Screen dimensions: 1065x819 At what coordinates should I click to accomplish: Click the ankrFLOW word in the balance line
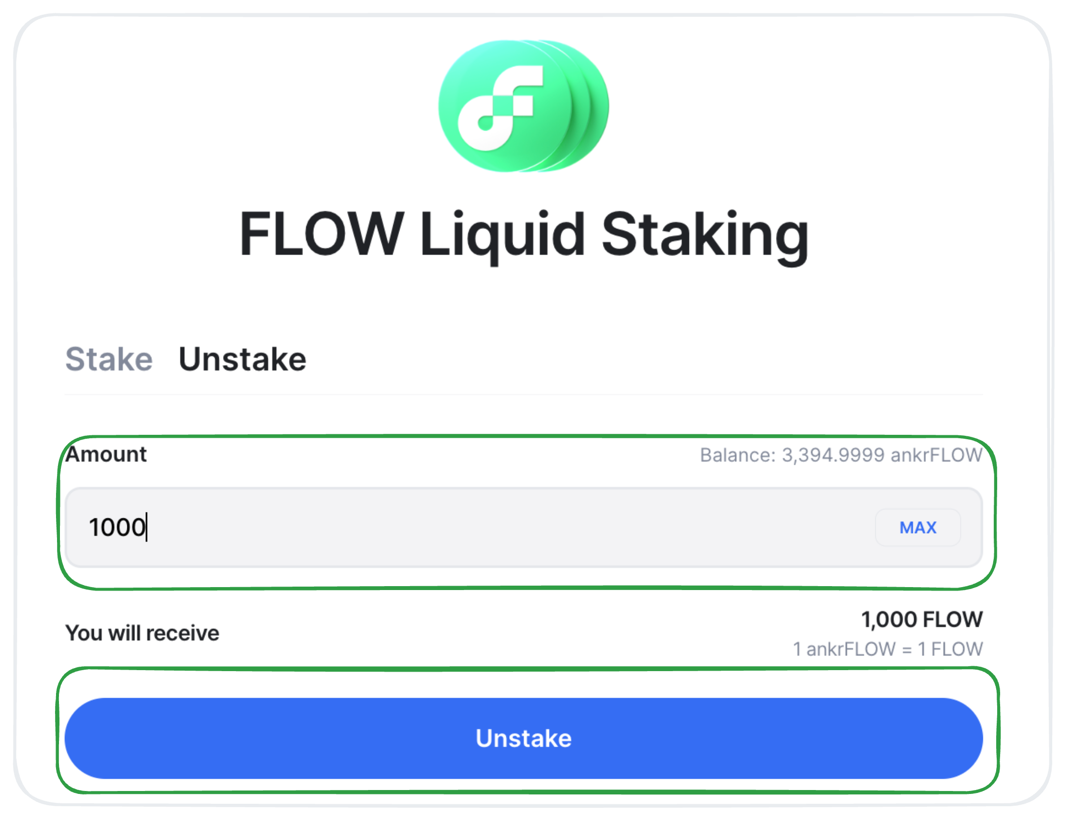click(x=936, y=455)
